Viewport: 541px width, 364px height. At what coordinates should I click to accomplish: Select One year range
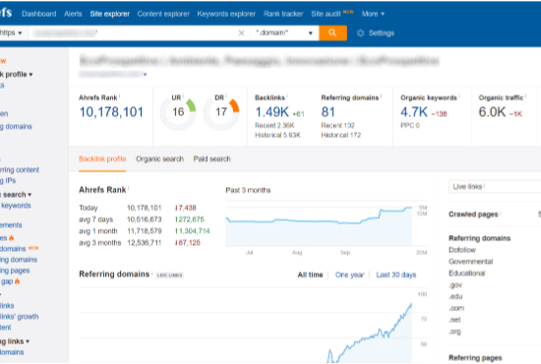[349, 274]
